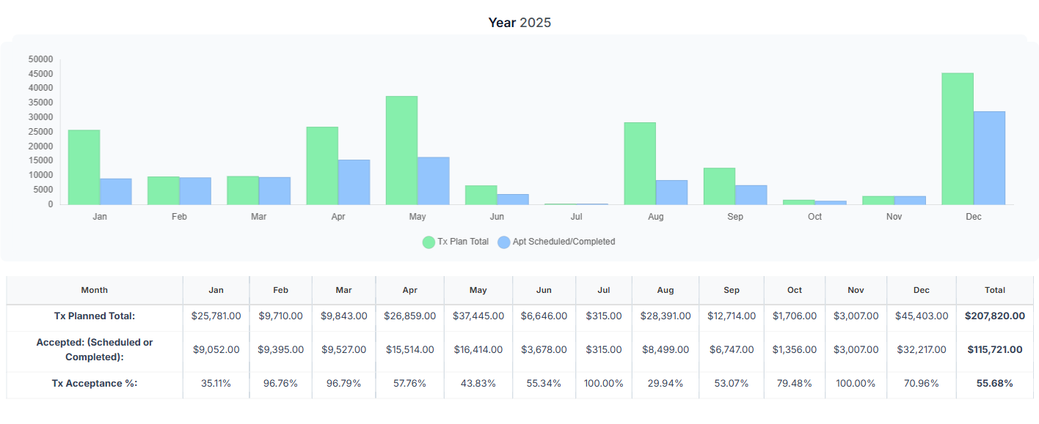
Task: Toggle the Apt Scheduled/Completed legend item
Action: 556,242
